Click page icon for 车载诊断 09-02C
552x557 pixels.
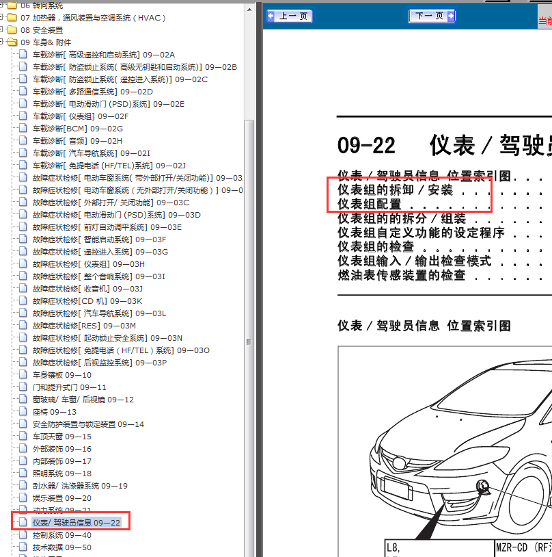click(x=23, y=79)
